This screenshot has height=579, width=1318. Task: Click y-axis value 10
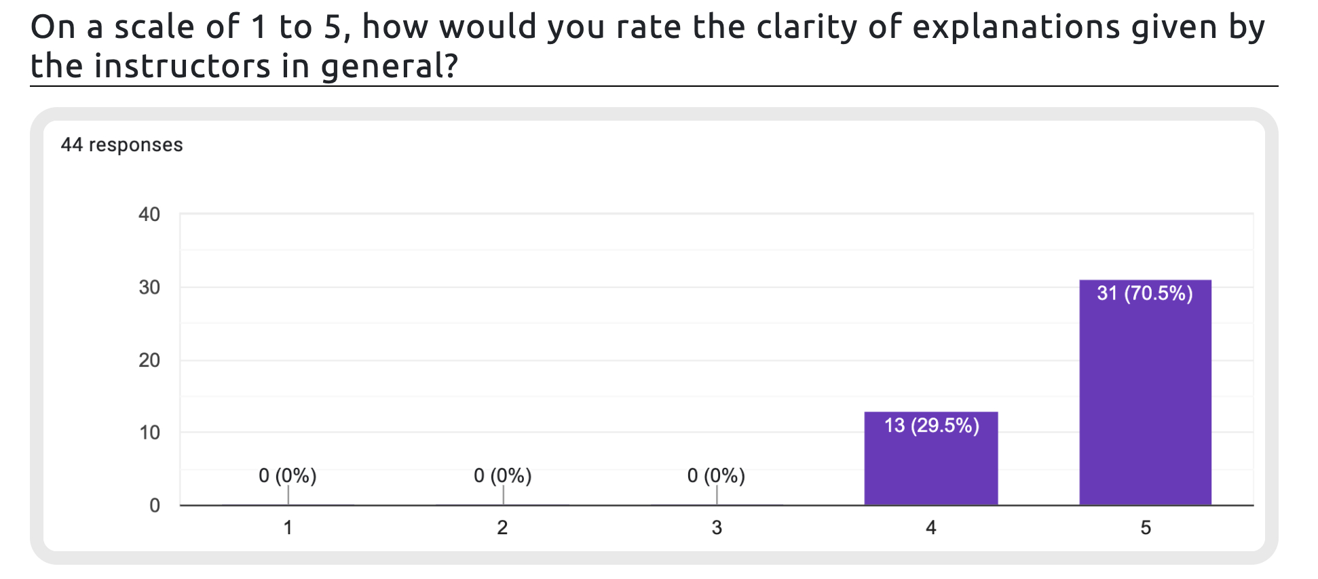(x=149, y=433)
